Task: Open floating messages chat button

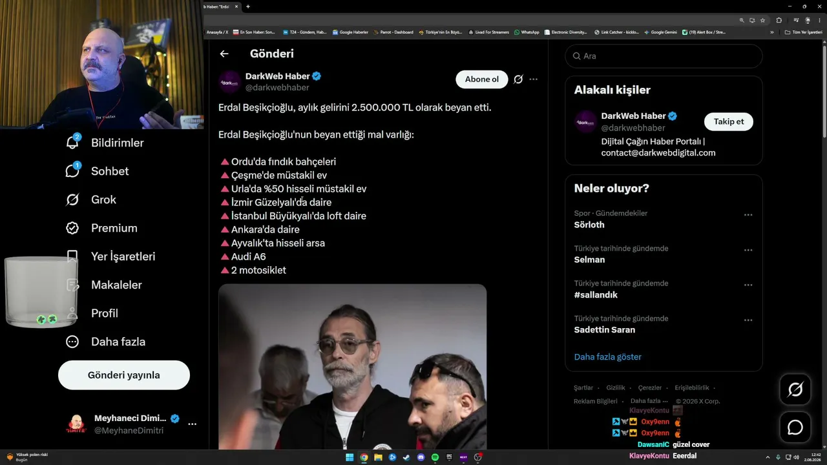Action: (795, 428)
